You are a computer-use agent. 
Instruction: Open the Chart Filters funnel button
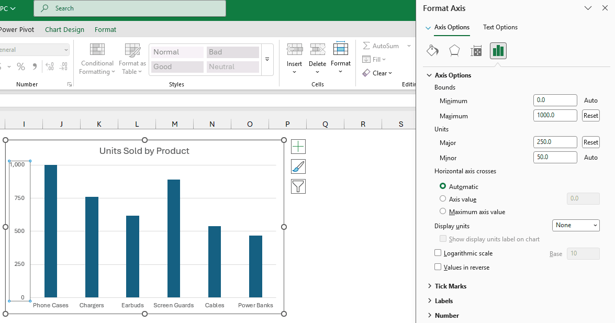pos(298,186)
